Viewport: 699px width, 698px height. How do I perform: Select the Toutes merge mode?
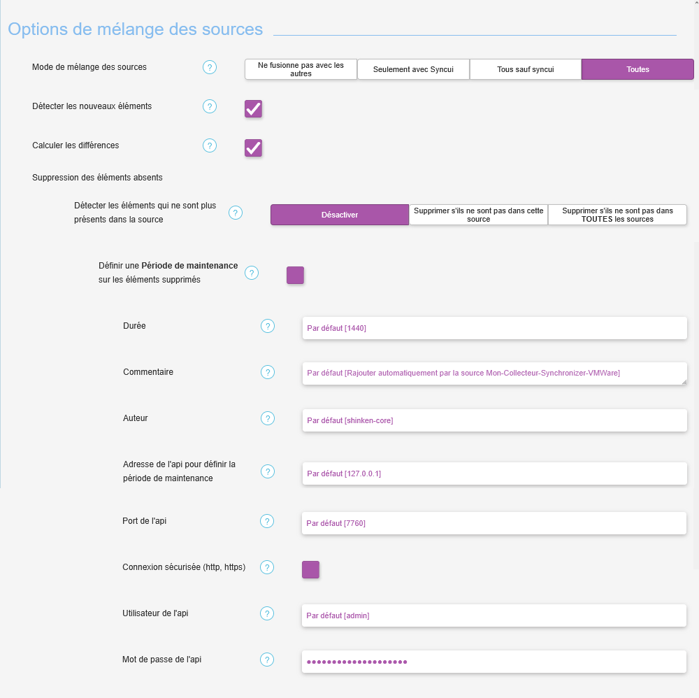pos(637,69)
